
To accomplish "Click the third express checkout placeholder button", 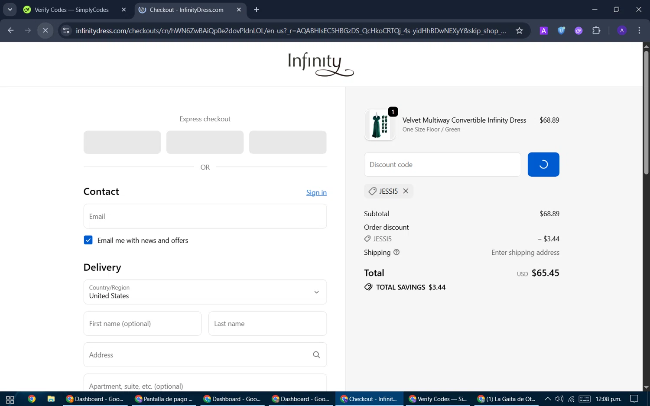I will click(288, 142).
